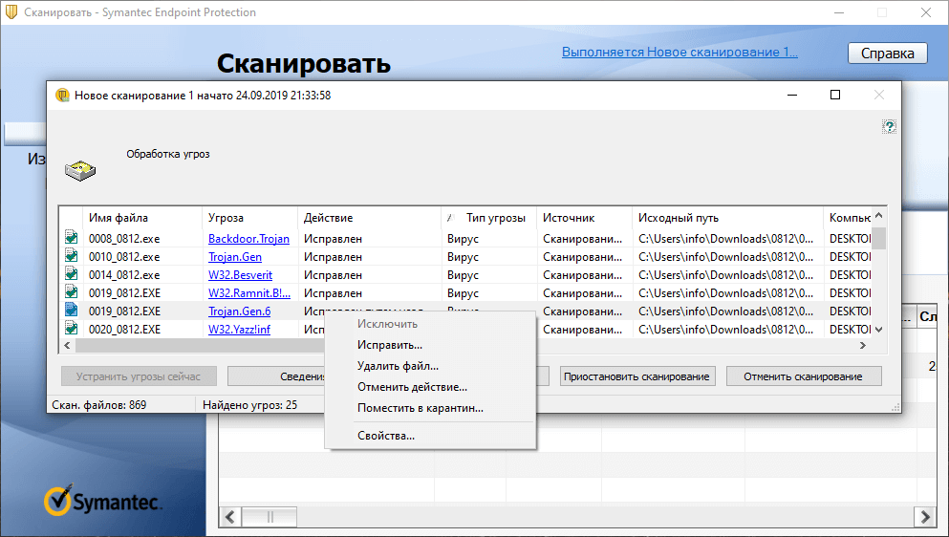Maximize the Новое сканирование 1 dialog
Image resolution: width=949 pixels, height=537 pixels.
coord(835,95)
